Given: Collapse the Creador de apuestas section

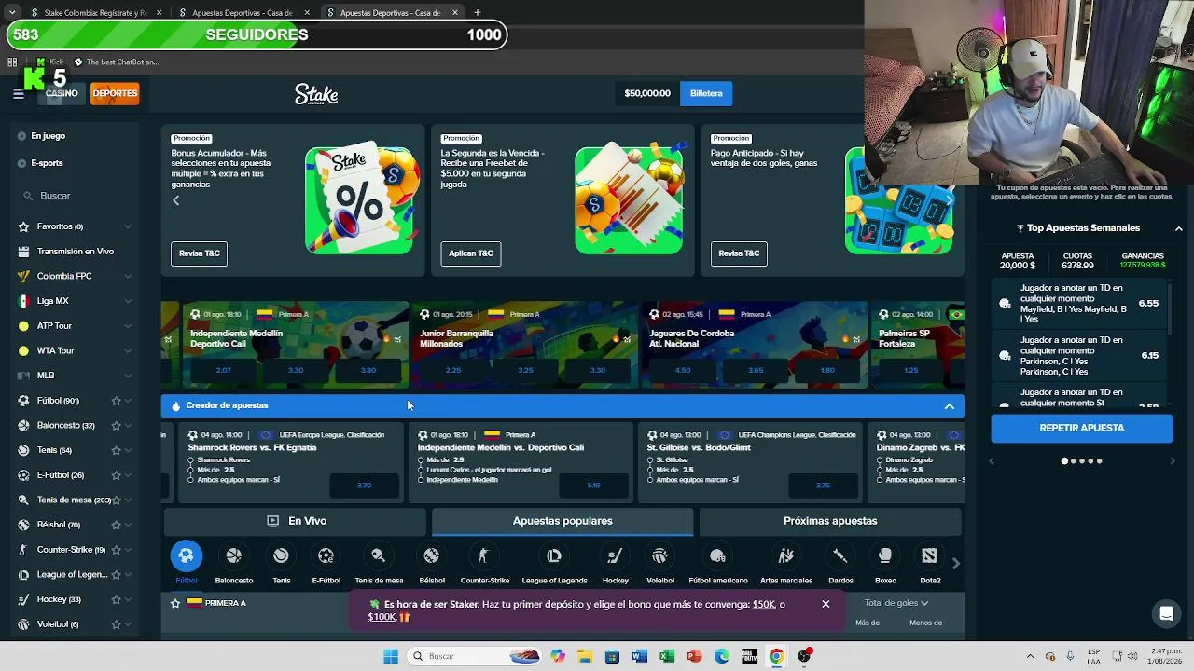Looking at the screenshot, I should point(949,406).
